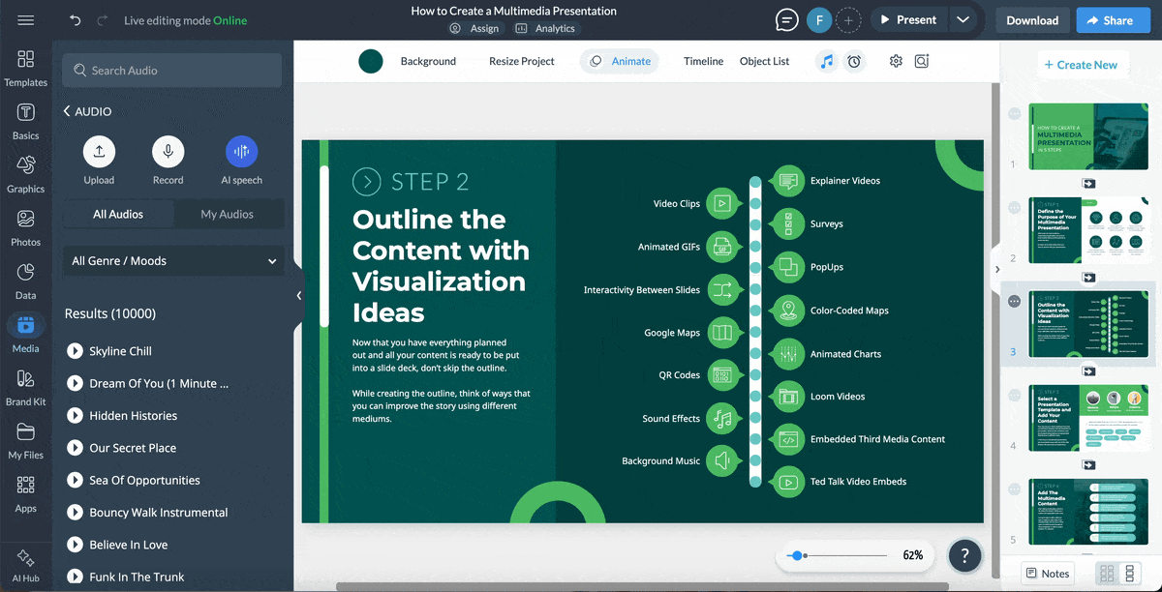Open options menu for slide 1
The width and height of the screenshot is (1162, 592).
click(1014, 113)
